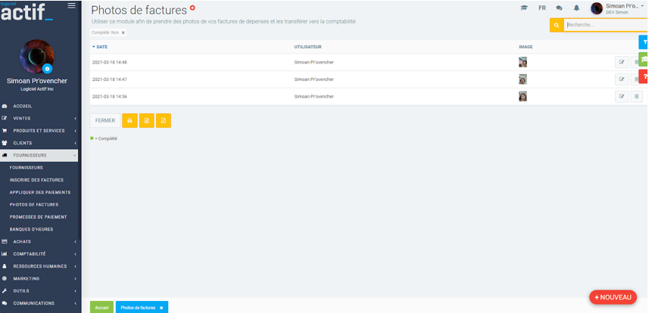Open the notifications bell
This screenshot has width=649, height=313.
pos(576,8)
